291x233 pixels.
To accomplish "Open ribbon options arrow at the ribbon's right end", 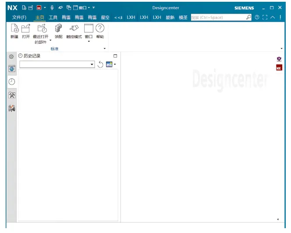I will (x=281, y=49).
